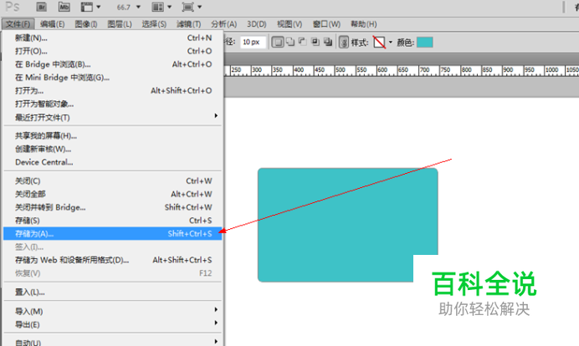Screen dimensions: 579x346
Task: Select Subtract from shape area mode
Action: [x=302, y=42]
